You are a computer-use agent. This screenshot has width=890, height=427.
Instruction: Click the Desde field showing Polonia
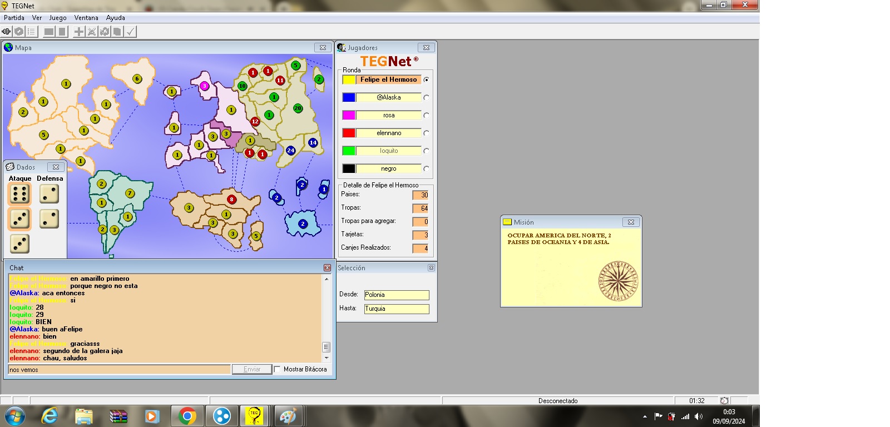(x=397, y=295)
